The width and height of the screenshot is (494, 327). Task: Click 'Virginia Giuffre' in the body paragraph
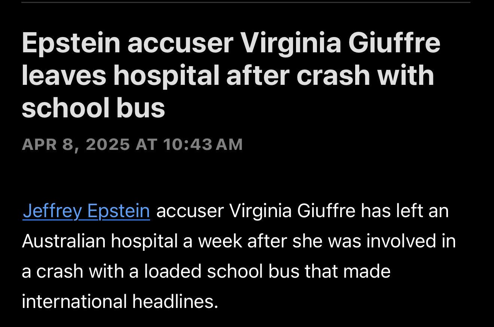(292, 211)
